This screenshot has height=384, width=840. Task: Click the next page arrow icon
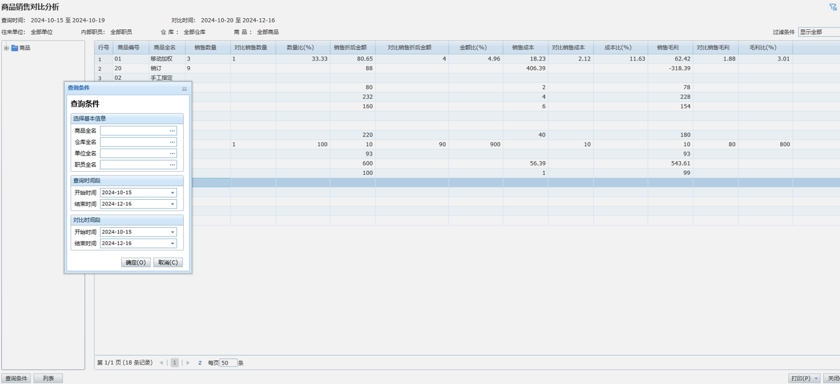click(x=188, y=363)
